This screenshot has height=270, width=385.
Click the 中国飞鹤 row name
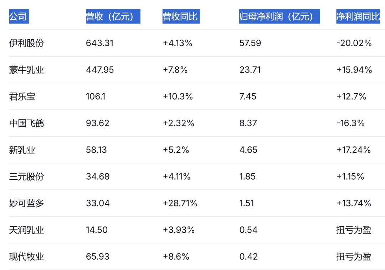tap(26, 123)
